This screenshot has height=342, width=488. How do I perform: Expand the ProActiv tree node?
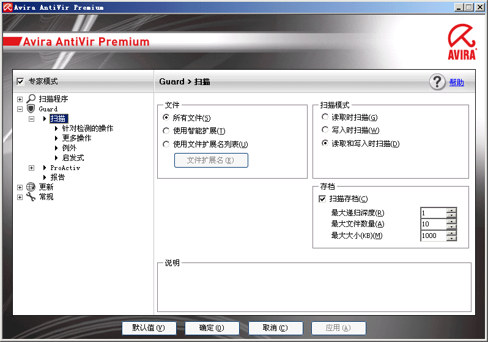(31, 168)
